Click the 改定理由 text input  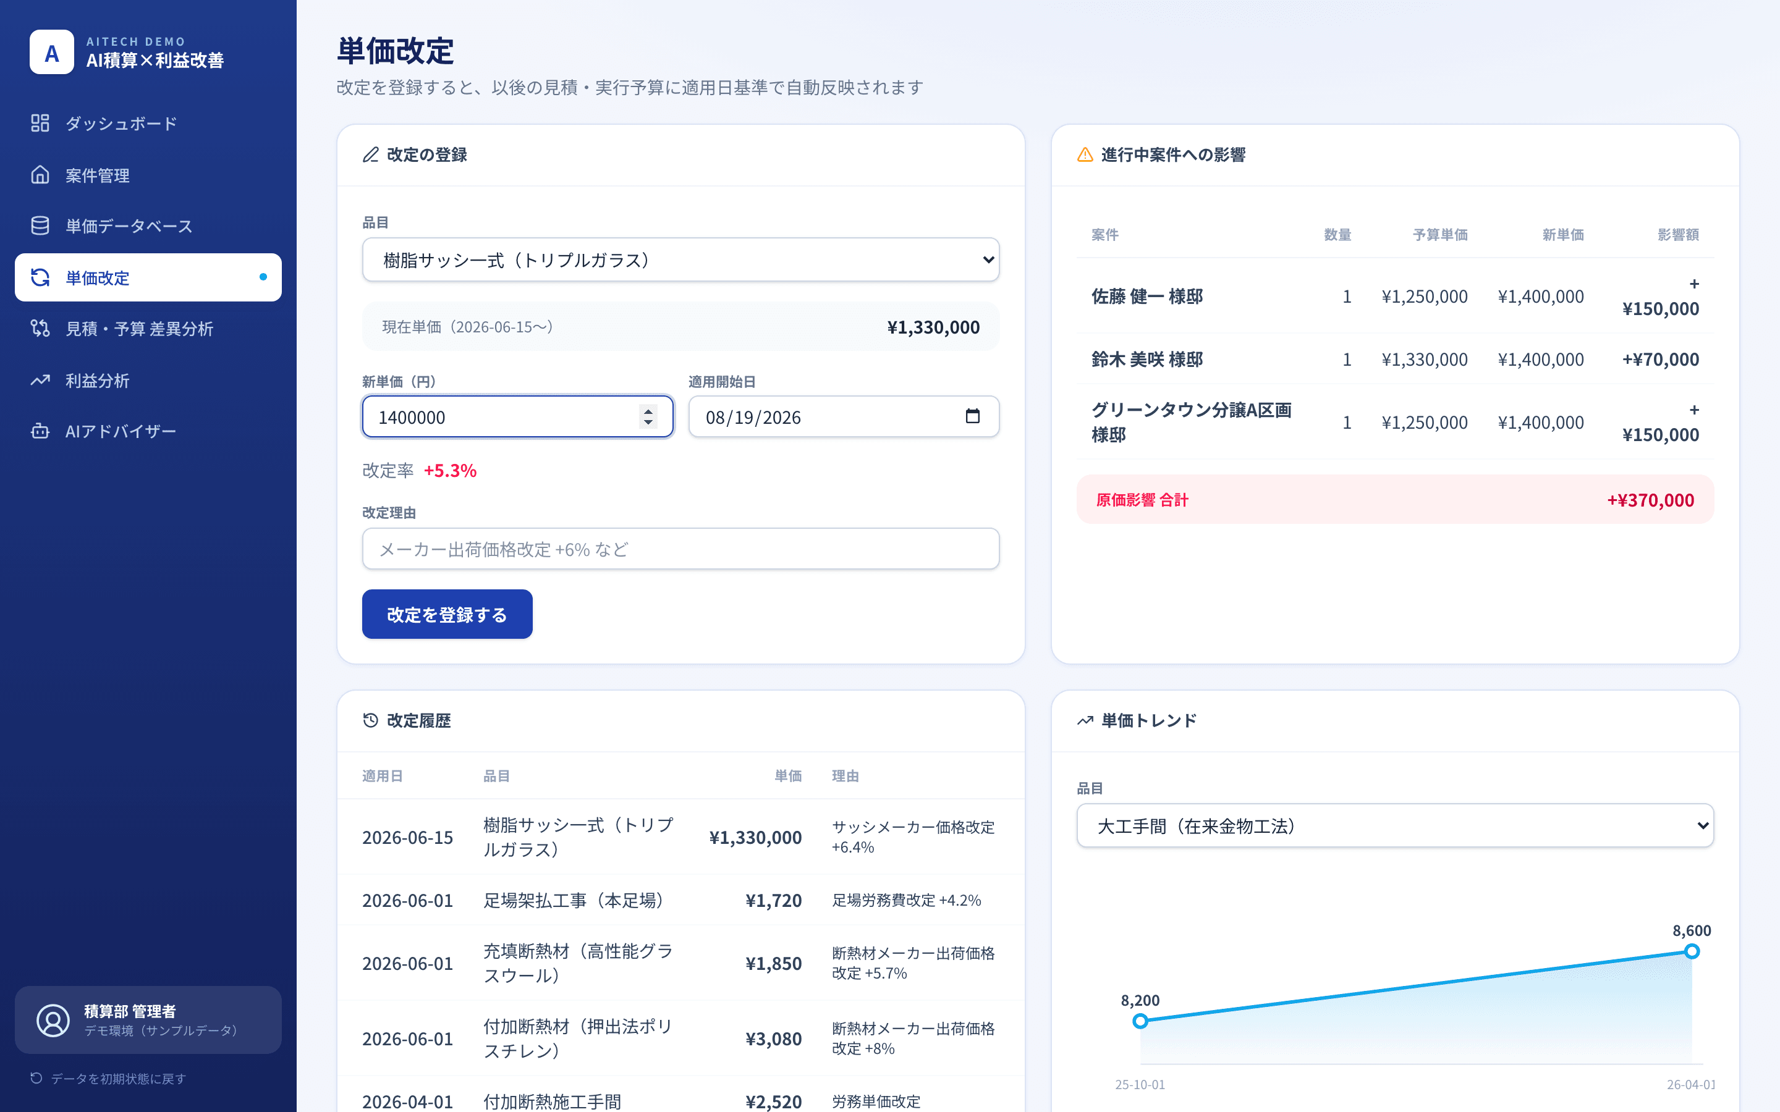pos(680,549)
